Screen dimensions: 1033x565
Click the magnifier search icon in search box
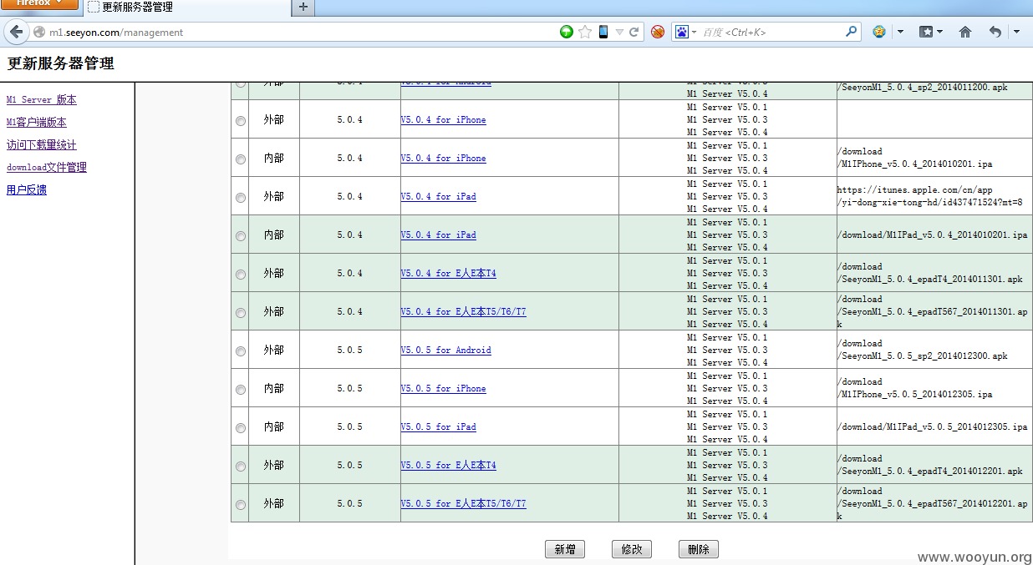(x=851, y=32)
